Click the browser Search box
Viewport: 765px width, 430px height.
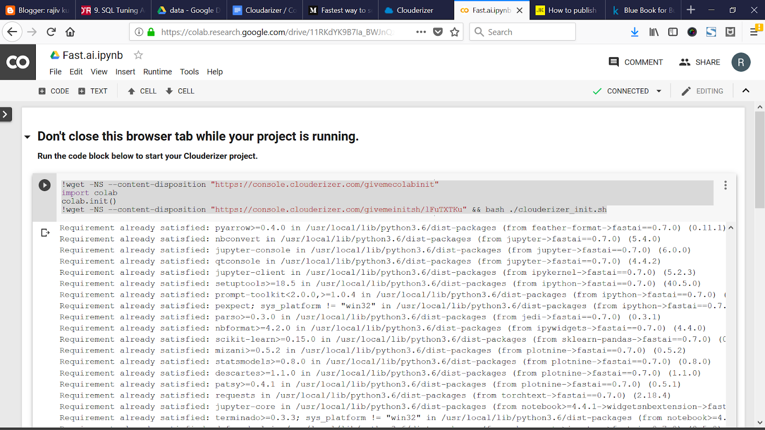[x=523, y=32]
